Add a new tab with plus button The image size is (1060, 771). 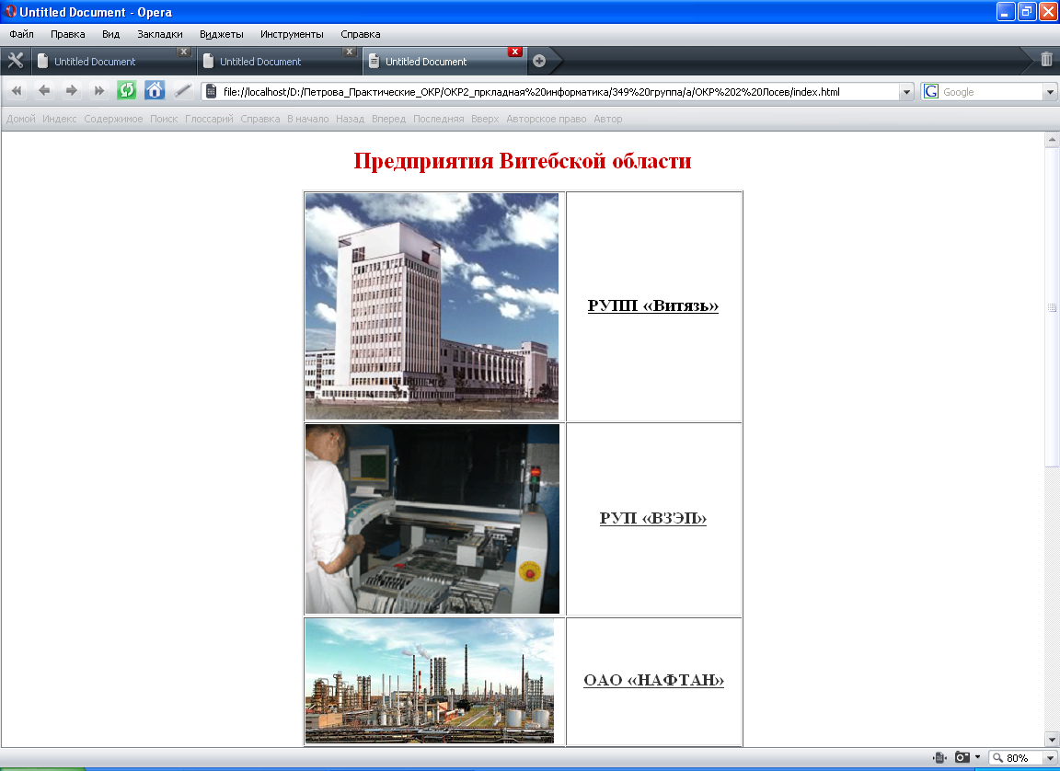click(x=539, y=61)
